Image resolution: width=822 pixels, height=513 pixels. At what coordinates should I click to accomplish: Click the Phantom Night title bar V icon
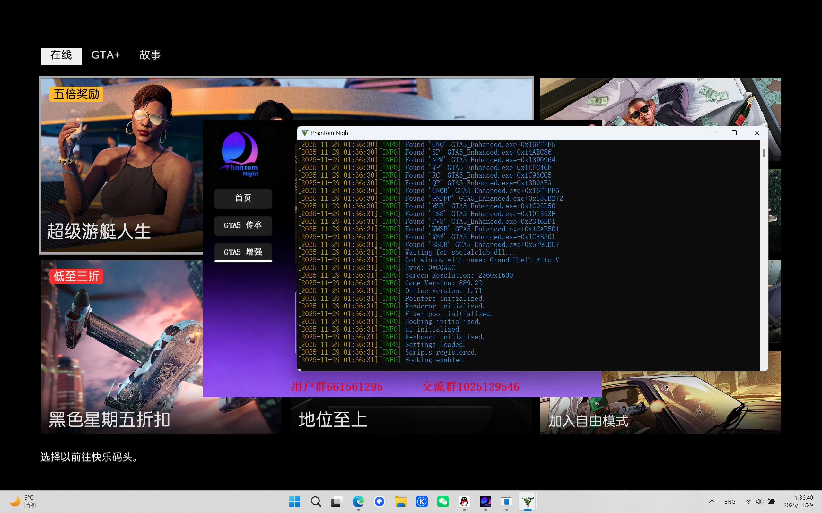305,133
